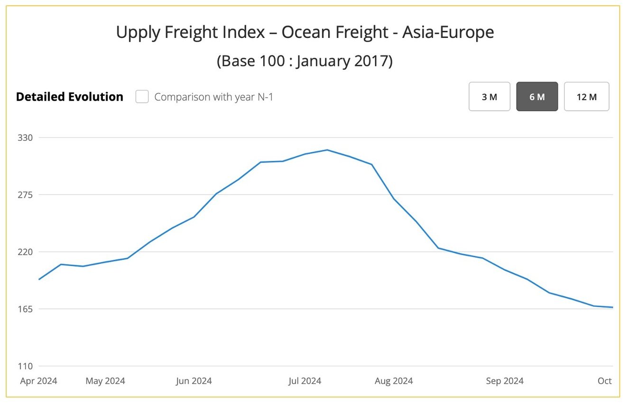Click the currently active 6 M button
This screenshot has width=629, height=405.
coord(537,96)
